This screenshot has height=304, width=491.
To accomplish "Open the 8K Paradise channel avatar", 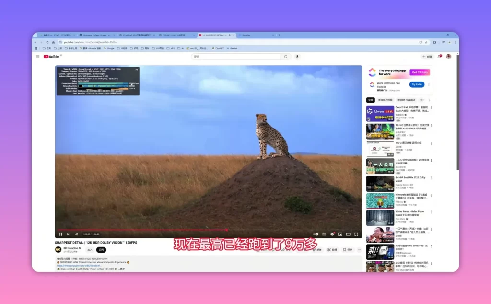I will point(58,249).
